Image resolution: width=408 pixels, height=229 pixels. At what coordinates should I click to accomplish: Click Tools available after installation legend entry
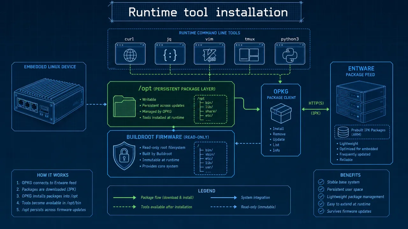(x=166, y=207)
